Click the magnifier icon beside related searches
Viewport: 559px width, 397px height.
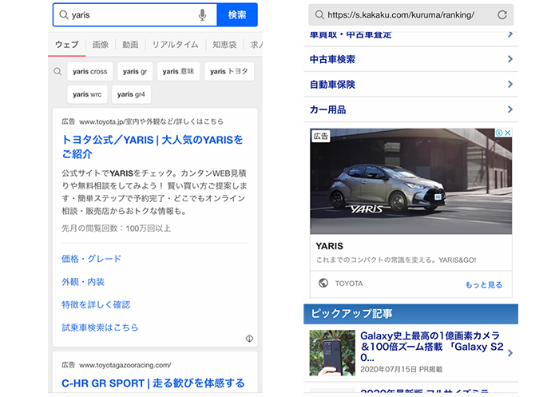(x=57, y=71)
